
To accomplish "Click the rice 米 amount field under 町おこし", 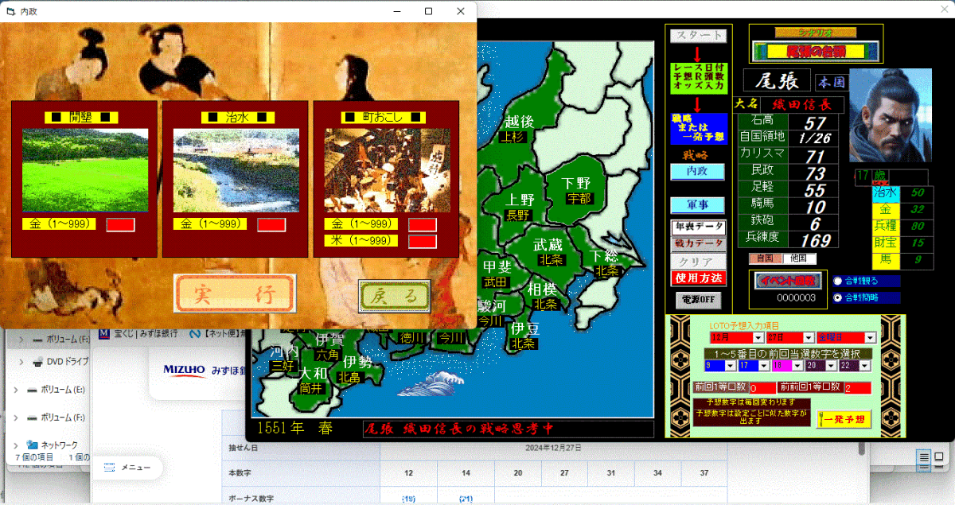I will [423, 241].
